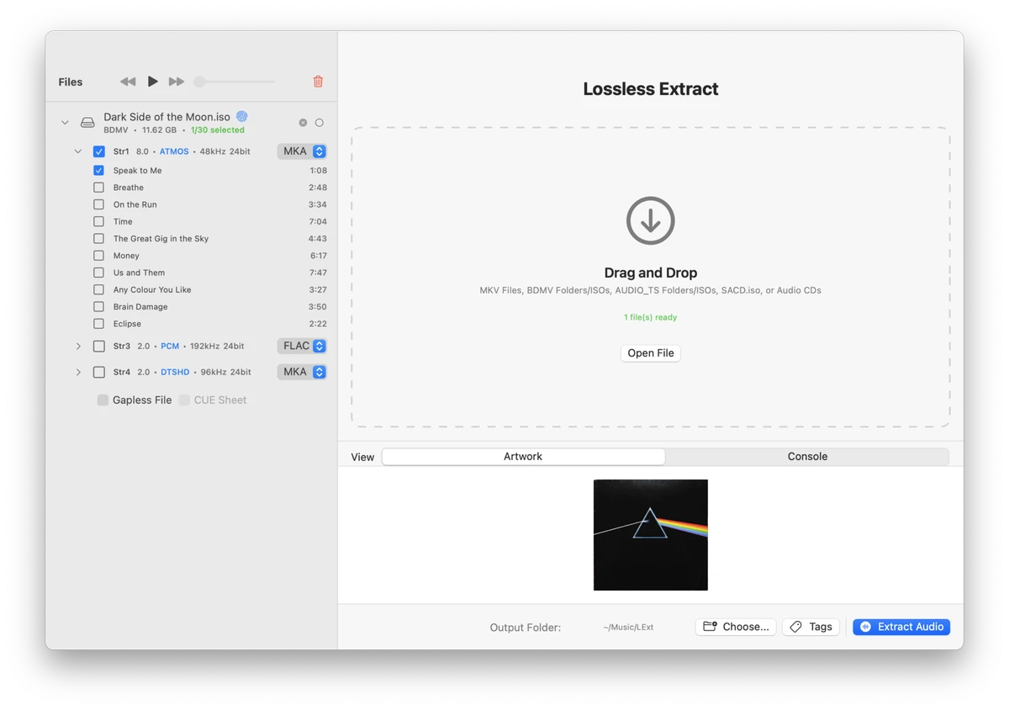Click the Extract Audio button
Viewport: 1009px width, 710px height.
[901, 627]
